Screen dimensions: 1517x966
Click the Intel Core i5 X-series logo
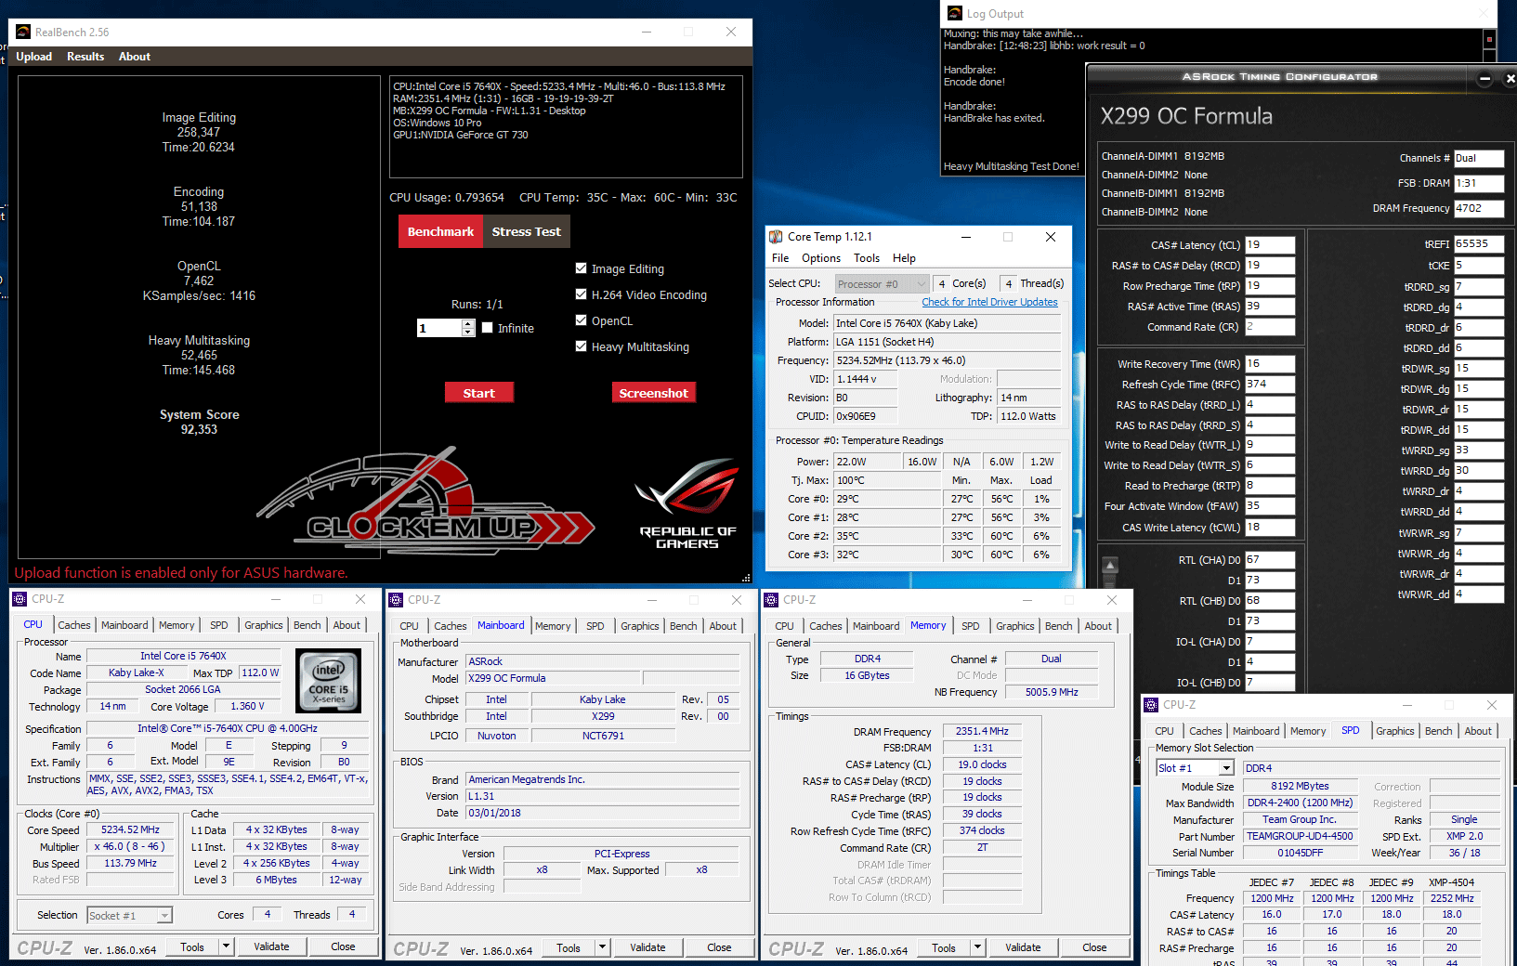click(328, 681)
